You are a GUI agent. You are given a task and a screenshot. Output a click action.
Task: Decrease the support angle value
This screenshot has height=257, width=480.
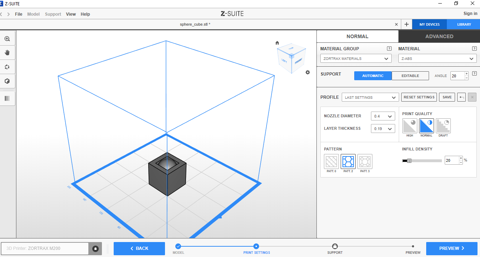[466, 78]
